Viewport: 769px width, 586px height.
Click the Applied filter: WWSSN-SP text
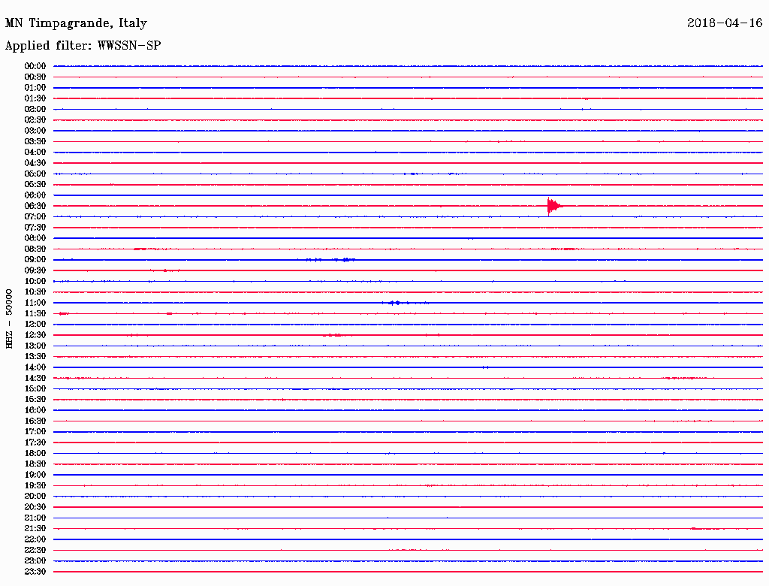[83, 46]
